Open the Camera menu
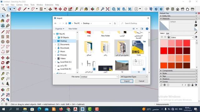 click(x=19, y=5)
